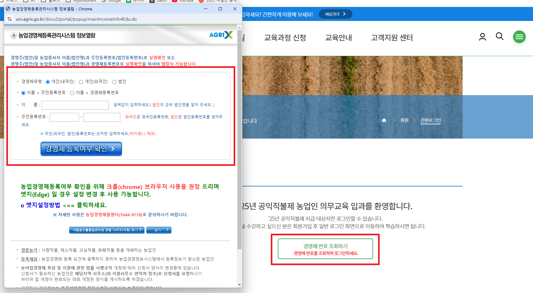Click the home icon in the breadcrumb trail
The image size is (533, 293).
384,120
